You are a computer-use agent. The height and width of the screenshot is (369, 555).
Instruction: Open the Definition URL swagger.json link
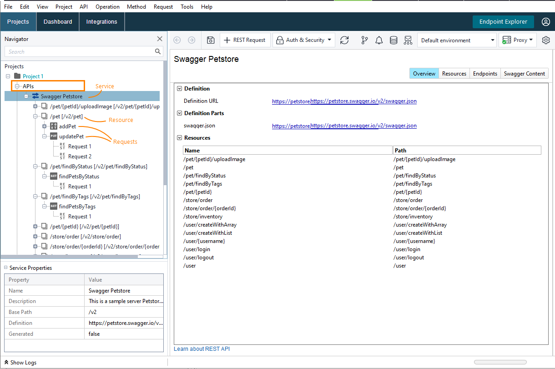[344, 101]
